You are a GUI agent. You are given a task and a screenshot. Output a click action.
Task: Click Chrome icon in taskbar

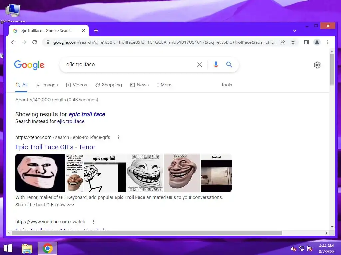coord(47,248)
